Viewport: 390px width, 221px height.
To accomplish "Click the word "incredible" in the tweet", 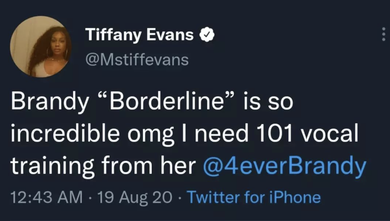I will pyautogui.click(x=63, y=134).
